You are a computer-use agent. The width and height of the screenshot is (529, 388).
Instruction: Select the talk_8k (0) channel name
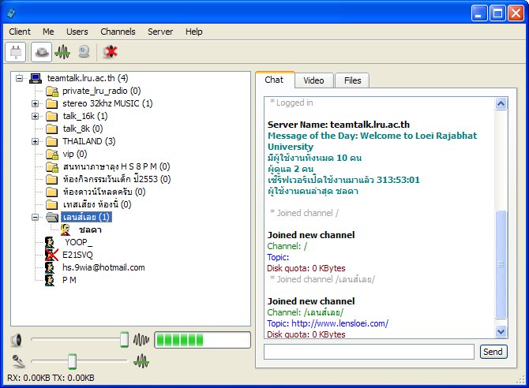(x=83, y=129)
